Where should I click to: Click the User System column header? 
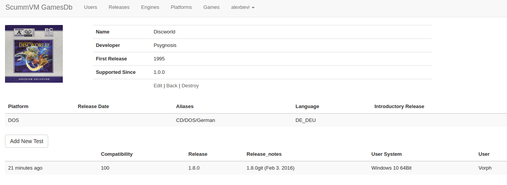pyautogui.click(x=386, y=154)
